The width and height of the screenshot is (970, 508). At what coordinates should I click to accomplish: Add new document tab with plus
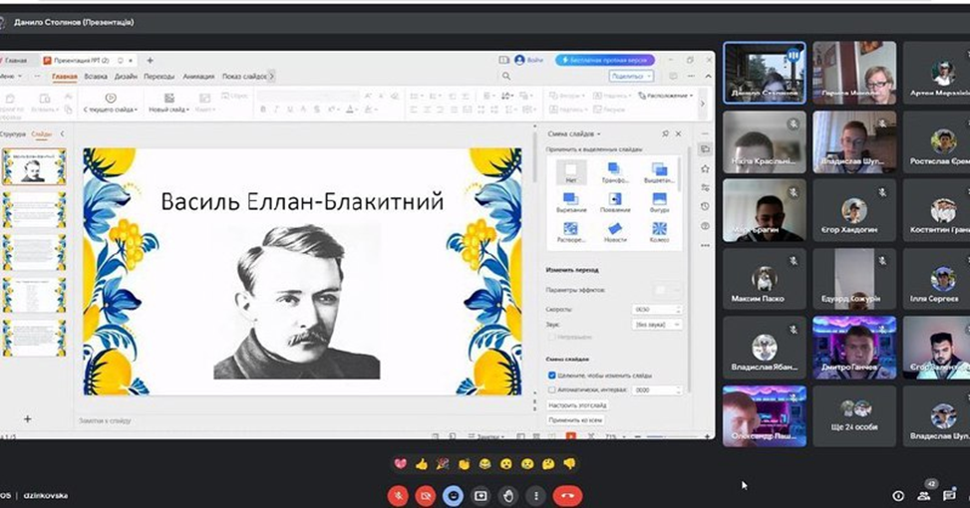click(150, 60)
